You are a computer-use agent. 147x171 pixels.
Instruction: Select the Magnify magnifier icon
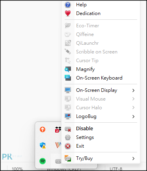pyautogui.click(x=68, y=69)
